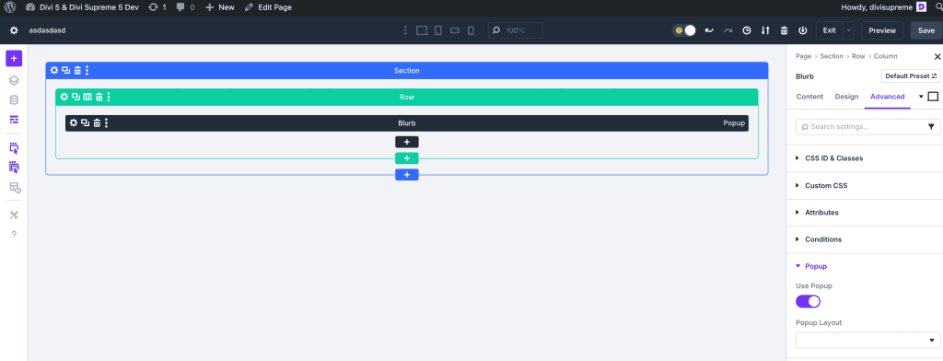Open the comments bubble in admin bar

pyautogui.click(x=186, y=7)
